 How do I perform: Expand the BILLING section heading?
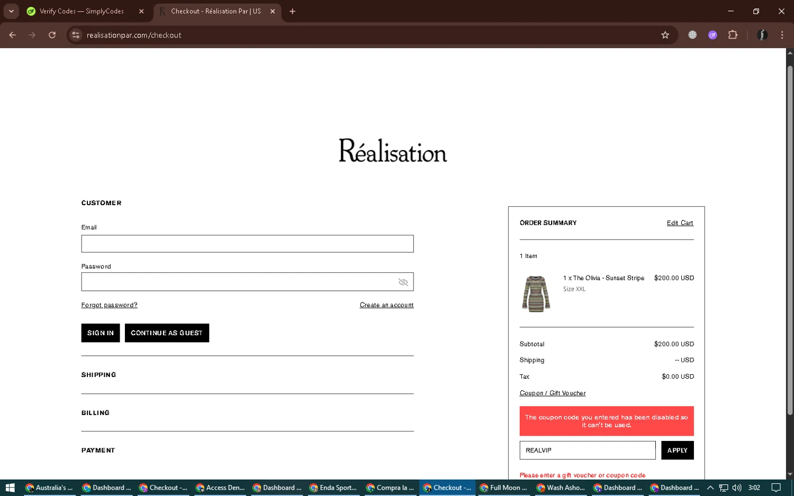95,413
